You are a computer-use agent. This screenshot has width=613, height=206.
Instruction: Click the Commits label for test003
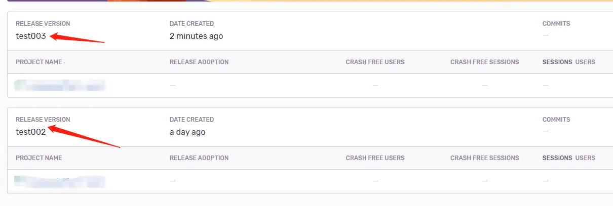pos(556,24)
